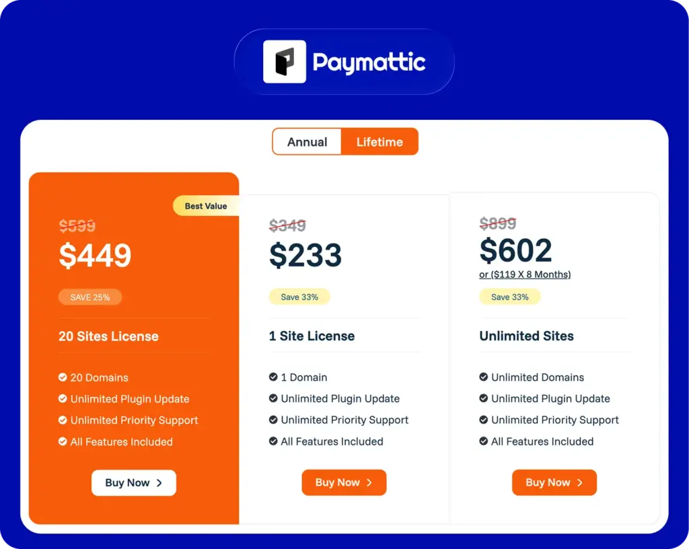689x549 pixels.
Task: Click the SAVE 25% badge
Action: coord(89,297)
